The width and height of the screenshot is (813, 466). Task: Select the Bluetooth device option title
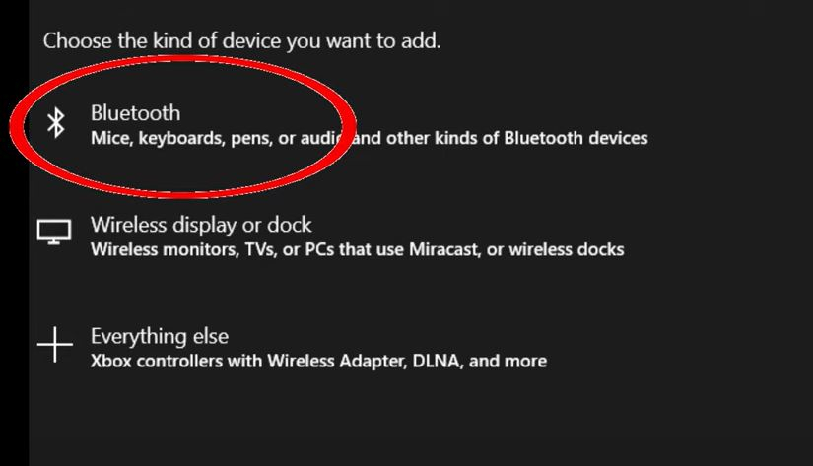135,112
